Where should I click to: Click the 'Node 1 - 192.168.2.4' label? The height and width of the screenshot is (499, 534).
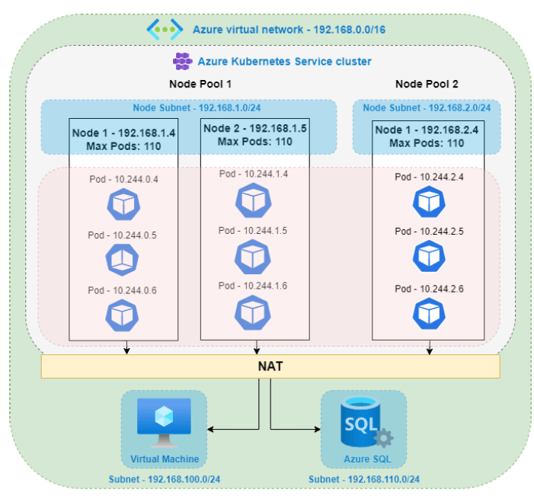pos(427,130)
